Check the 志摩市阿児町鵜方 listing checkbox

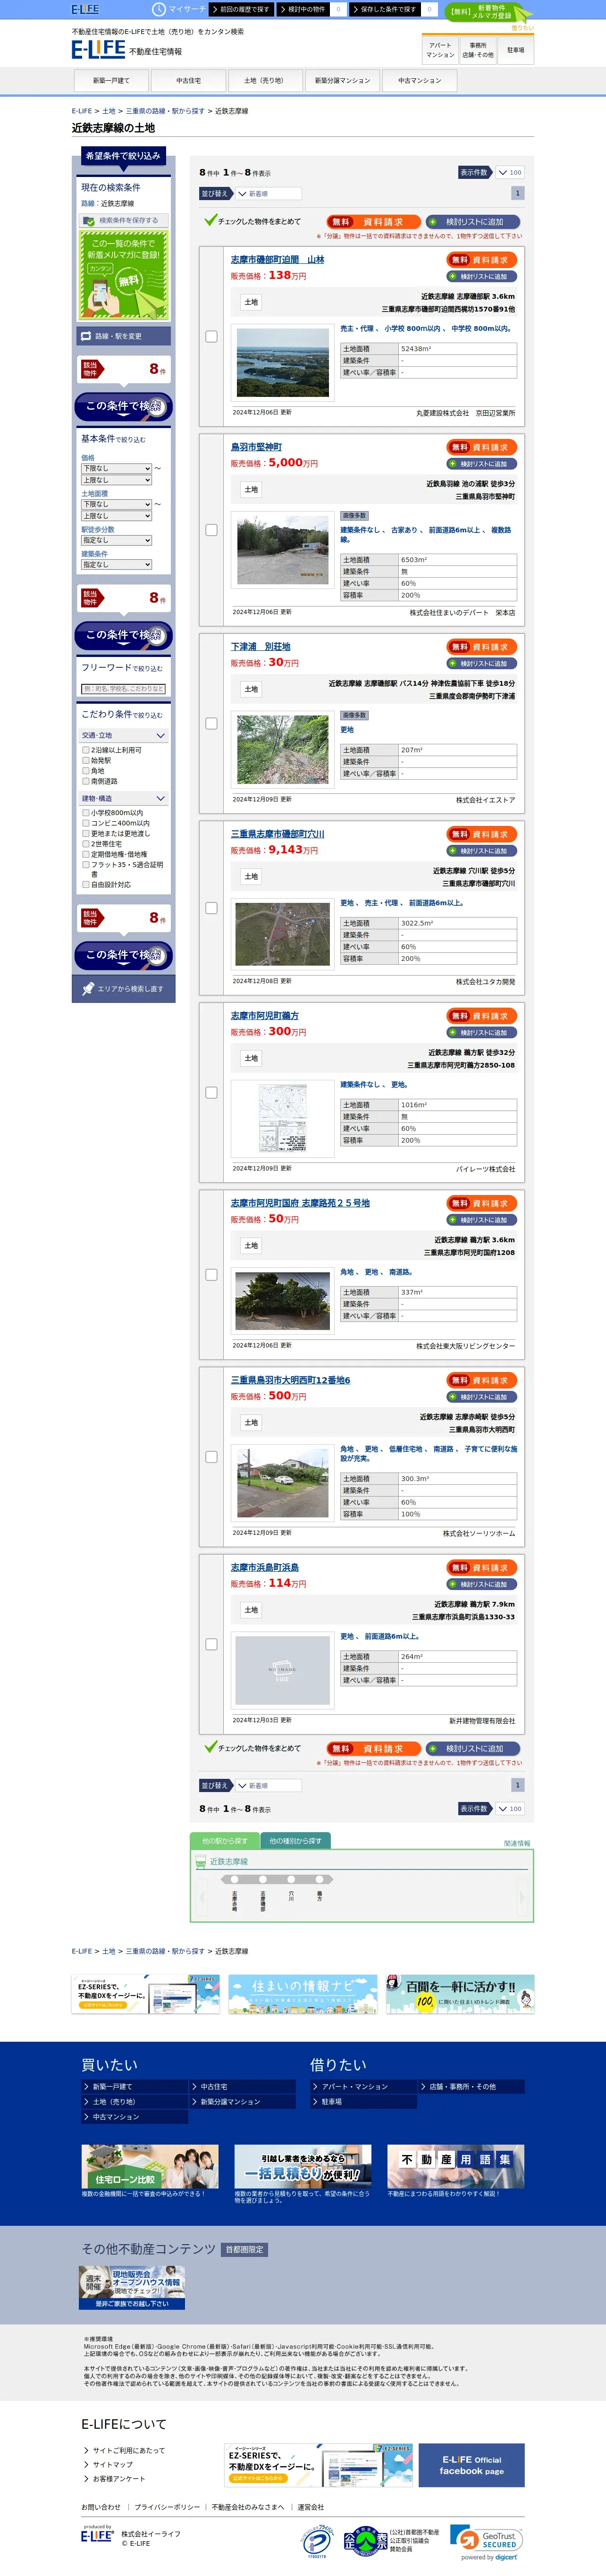click(x=211, y=1092)
